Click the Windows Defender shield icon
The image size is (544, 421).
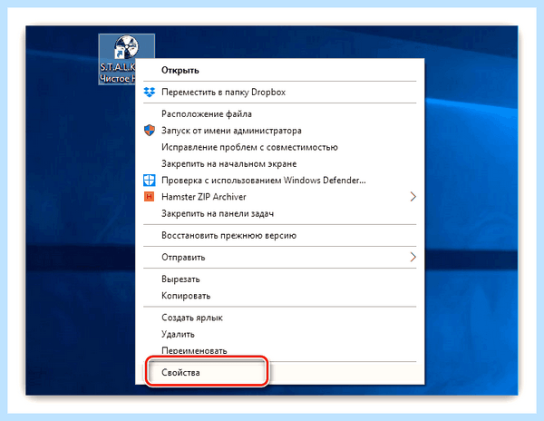click(150, 181)
